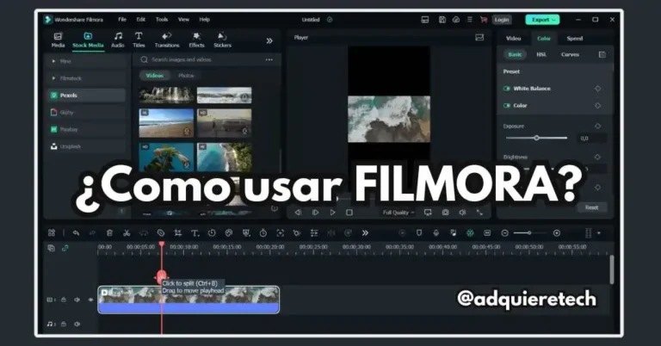The width and height of the screenshot is (661, 346).
Task: Lock the audio track
Action: click(x=64, y=324)
